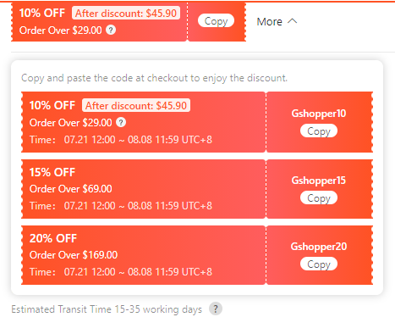Open help icon next to Estimated Transit Time

216,309
